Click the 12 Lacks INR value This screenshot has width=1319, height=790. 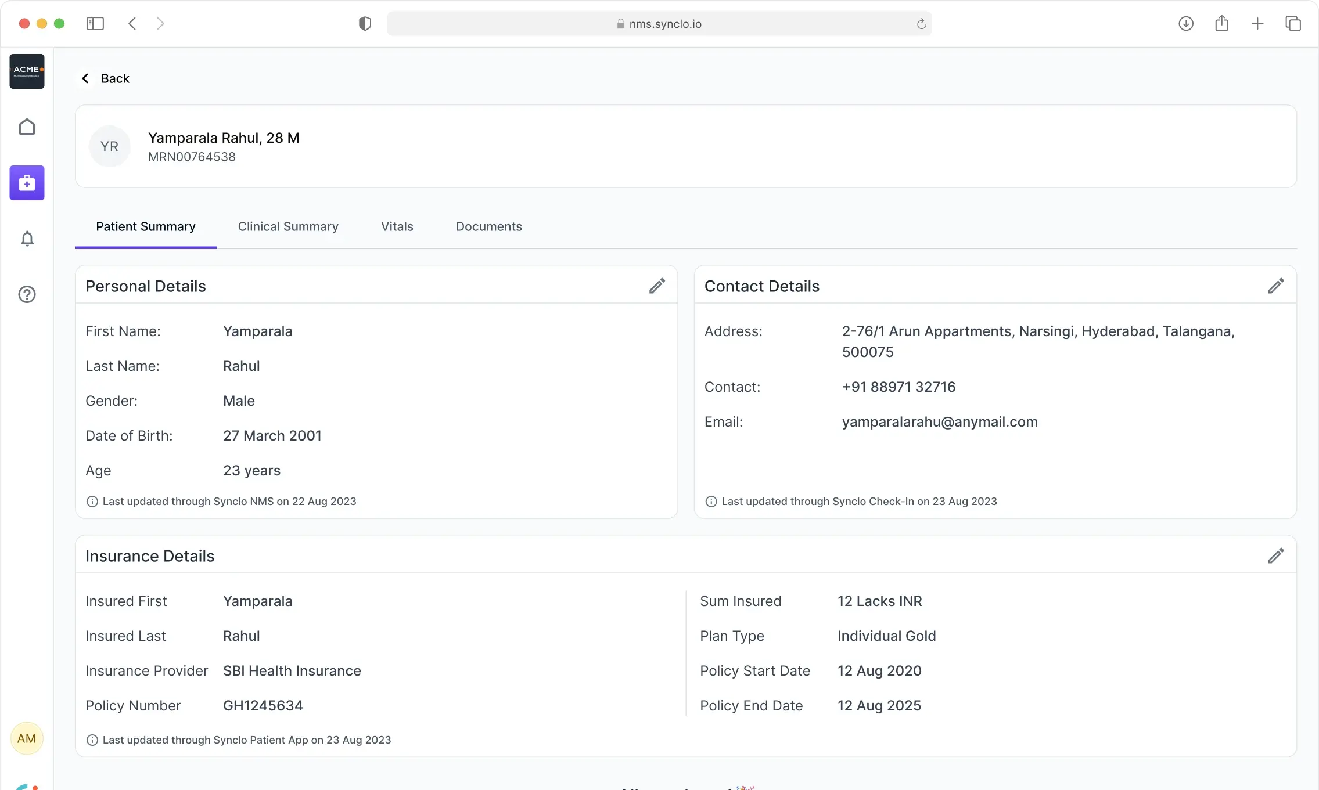880,601
